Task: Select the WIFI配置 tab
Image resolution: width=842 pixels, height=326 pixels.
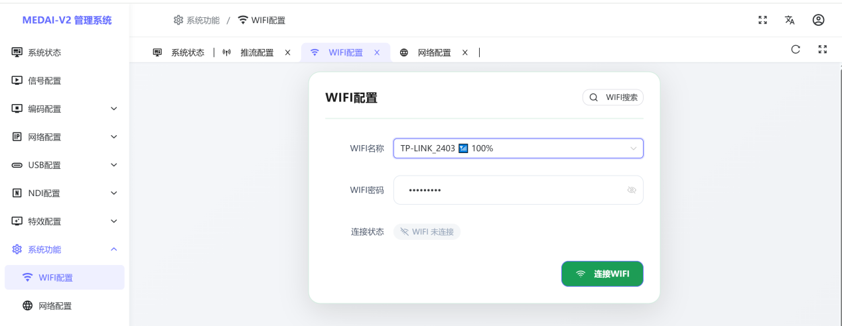Action: click(x=346, y=52)
